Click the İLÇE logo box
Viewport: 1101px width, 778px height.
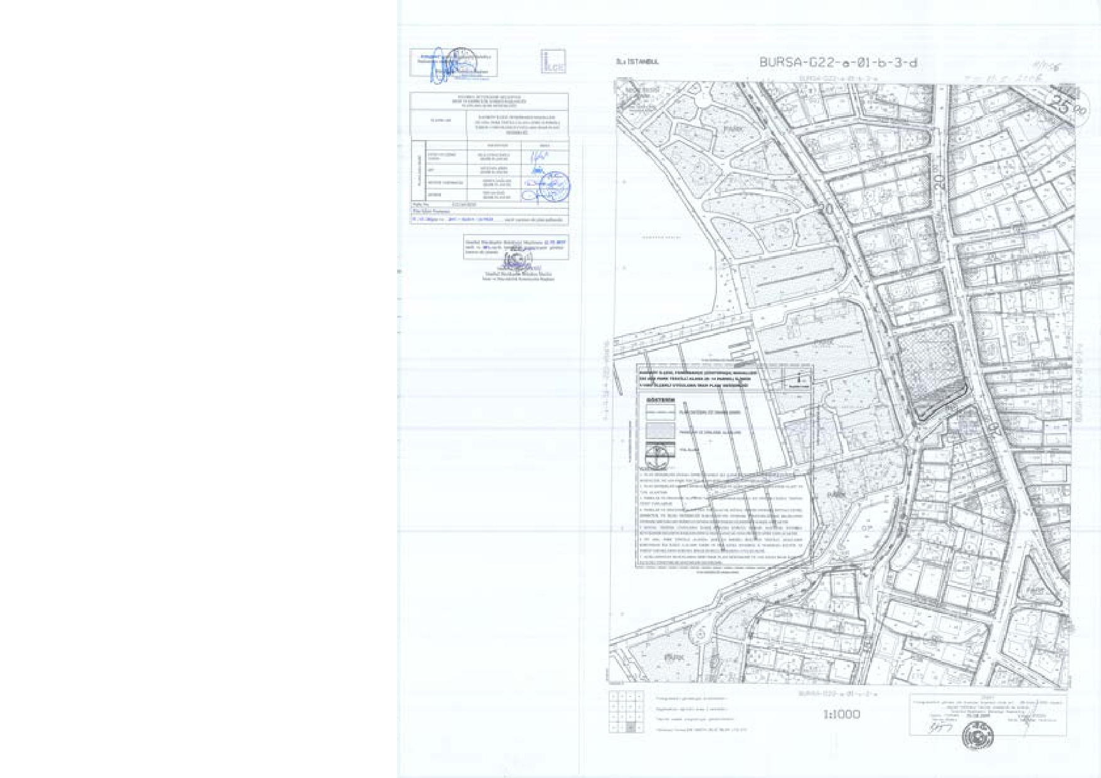pos(553,61)
